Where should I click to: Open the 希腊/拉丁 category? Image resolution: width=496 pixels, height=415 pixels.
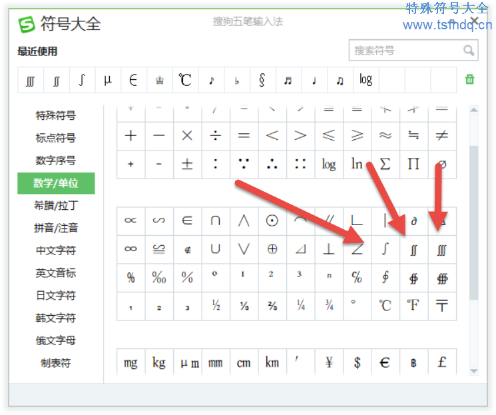(56, 205)
